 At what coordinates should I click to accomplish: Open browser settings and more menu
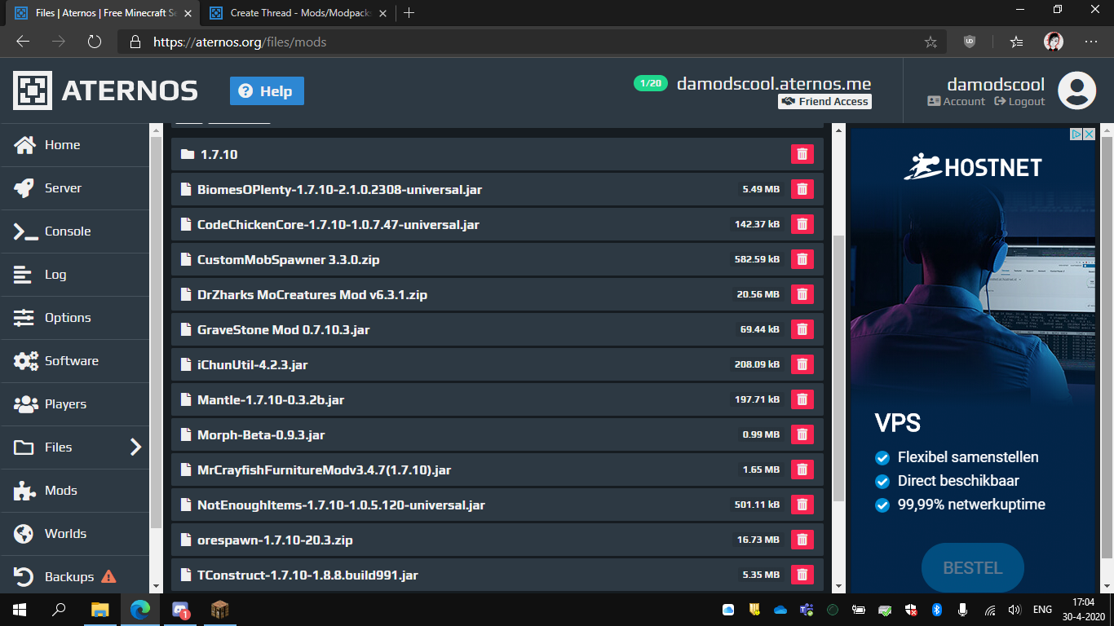1091,42
